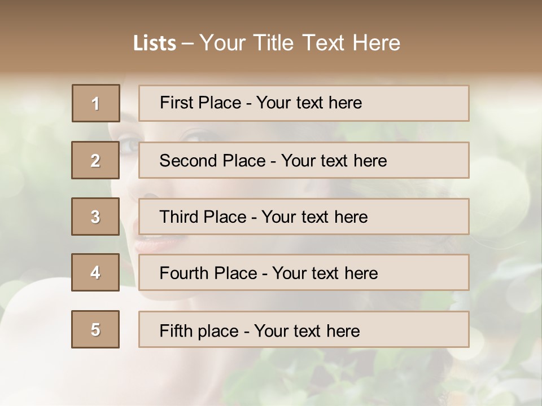Pick the number 4 box
This screenshot has height=406, width=542.
coord(95,272)
